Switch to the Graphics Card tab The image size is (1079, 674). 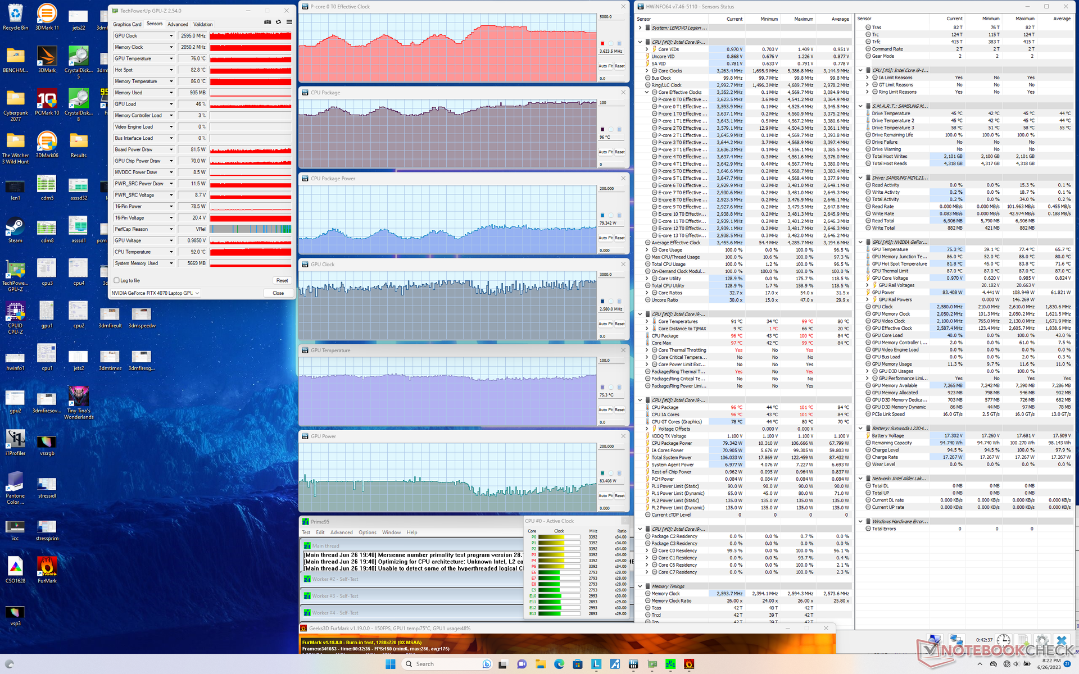tap(127, 24)
